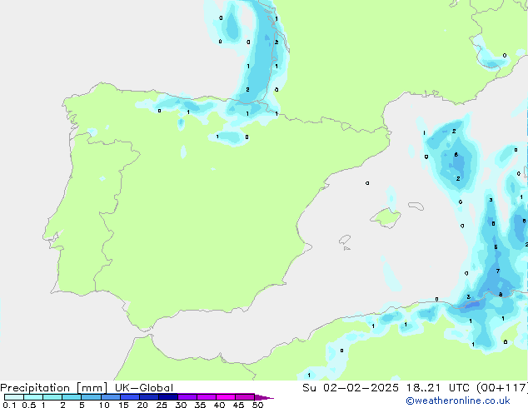Click the 'Su 02-02-2025' date text
Image resolution: width=528 pixels, height=408 pixels.
coord(351,387)
